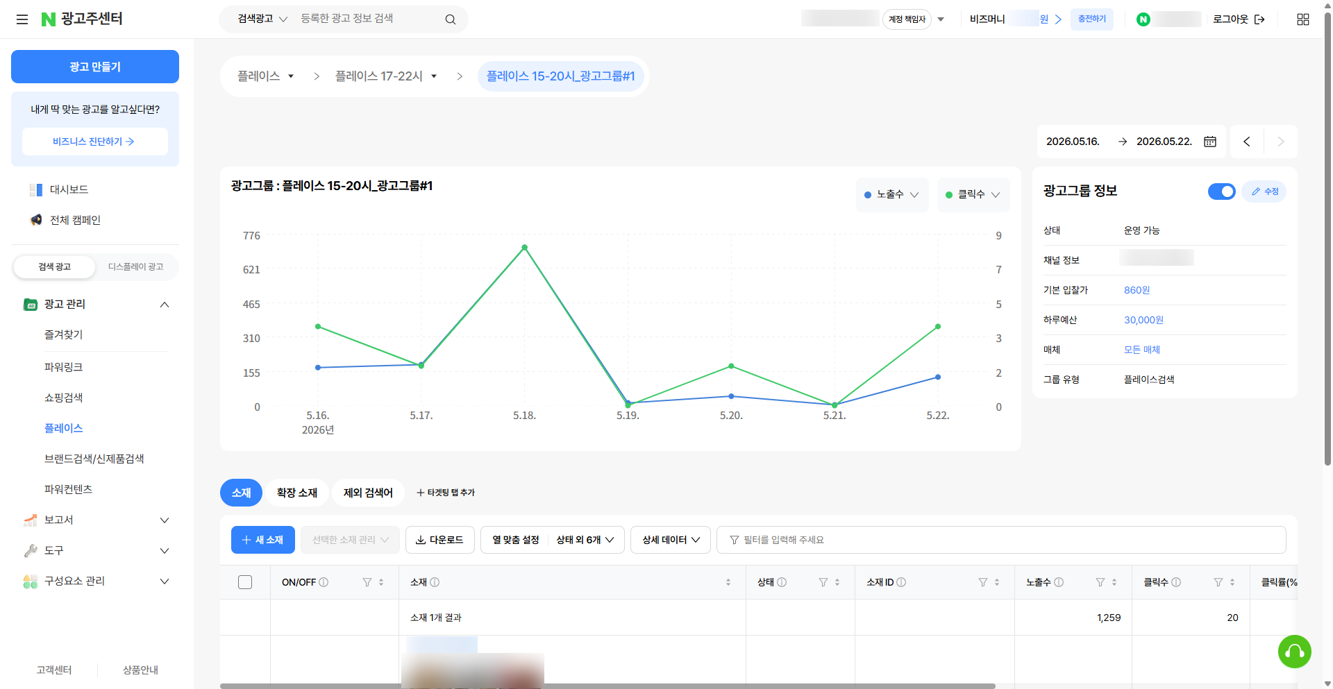
Task: Switch to the 검색 광고 tab
Action: pyautogui.click(x=54, y=266)
